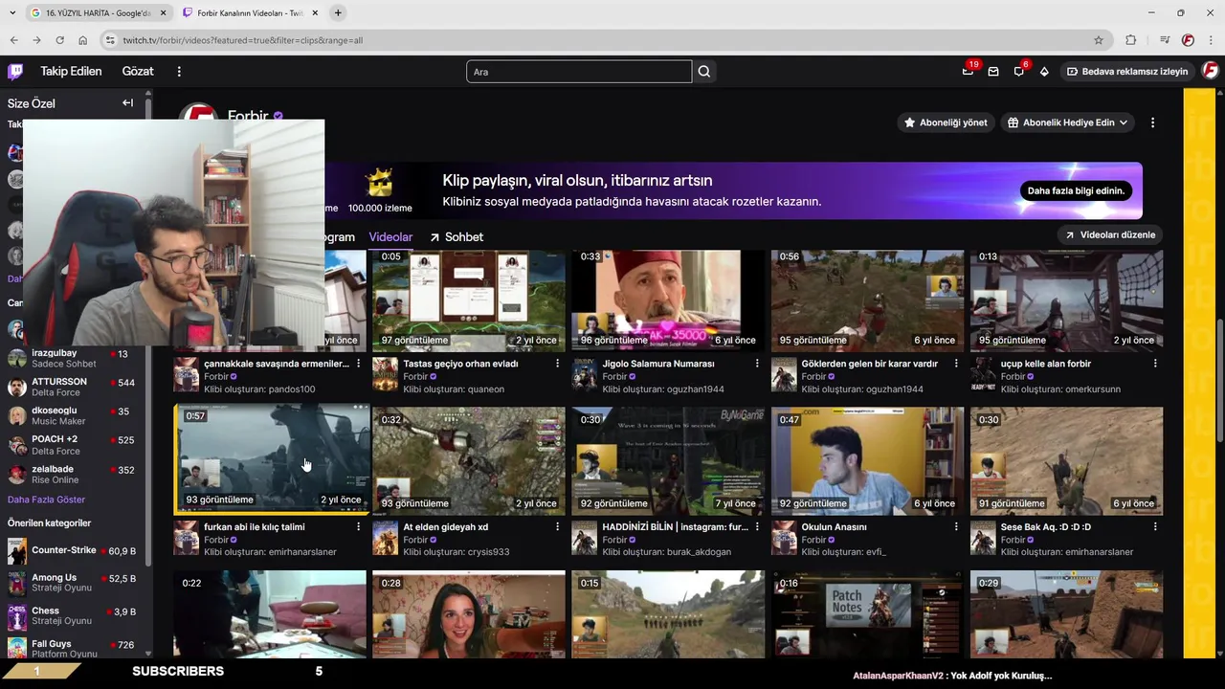Open options for Sese Bak Aq clip
Image resolution: width=1225 pixels, height=689 pixels.
(x=1155, y=526)
